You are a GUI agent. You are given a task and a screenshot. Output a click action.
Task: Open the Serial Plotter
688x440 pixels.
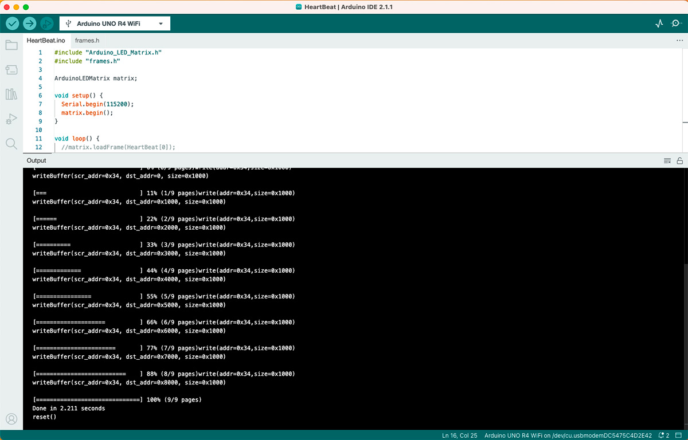659,23
